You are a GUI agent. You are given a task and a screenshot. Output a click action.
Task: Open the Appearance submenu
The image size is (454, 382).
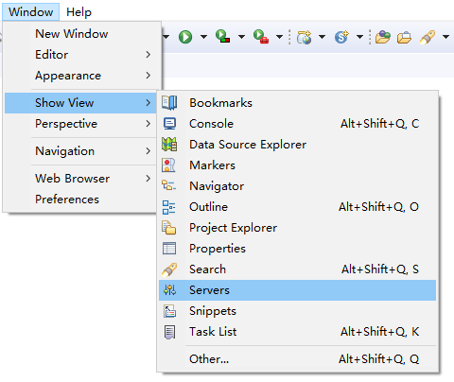[x=80, y=76]
